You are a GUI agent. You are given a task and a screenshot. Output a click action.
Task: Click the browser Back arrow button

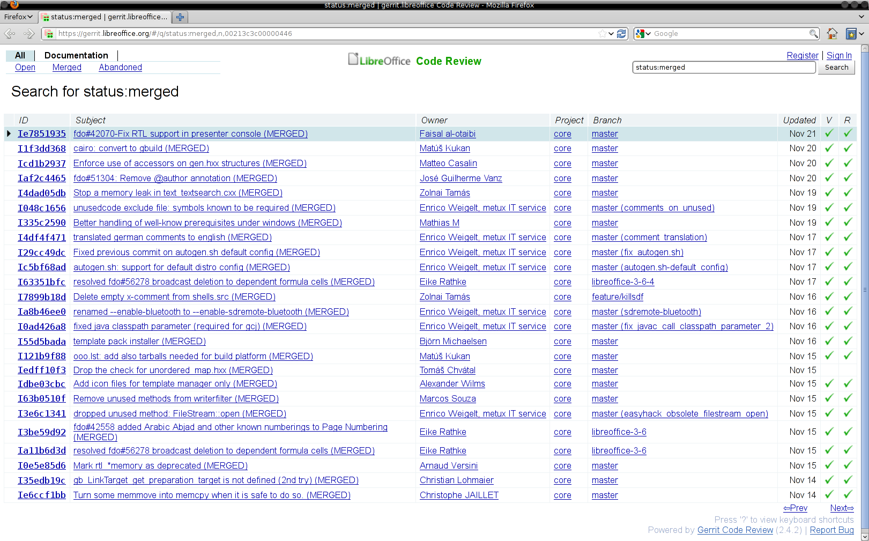coord(10,34)
